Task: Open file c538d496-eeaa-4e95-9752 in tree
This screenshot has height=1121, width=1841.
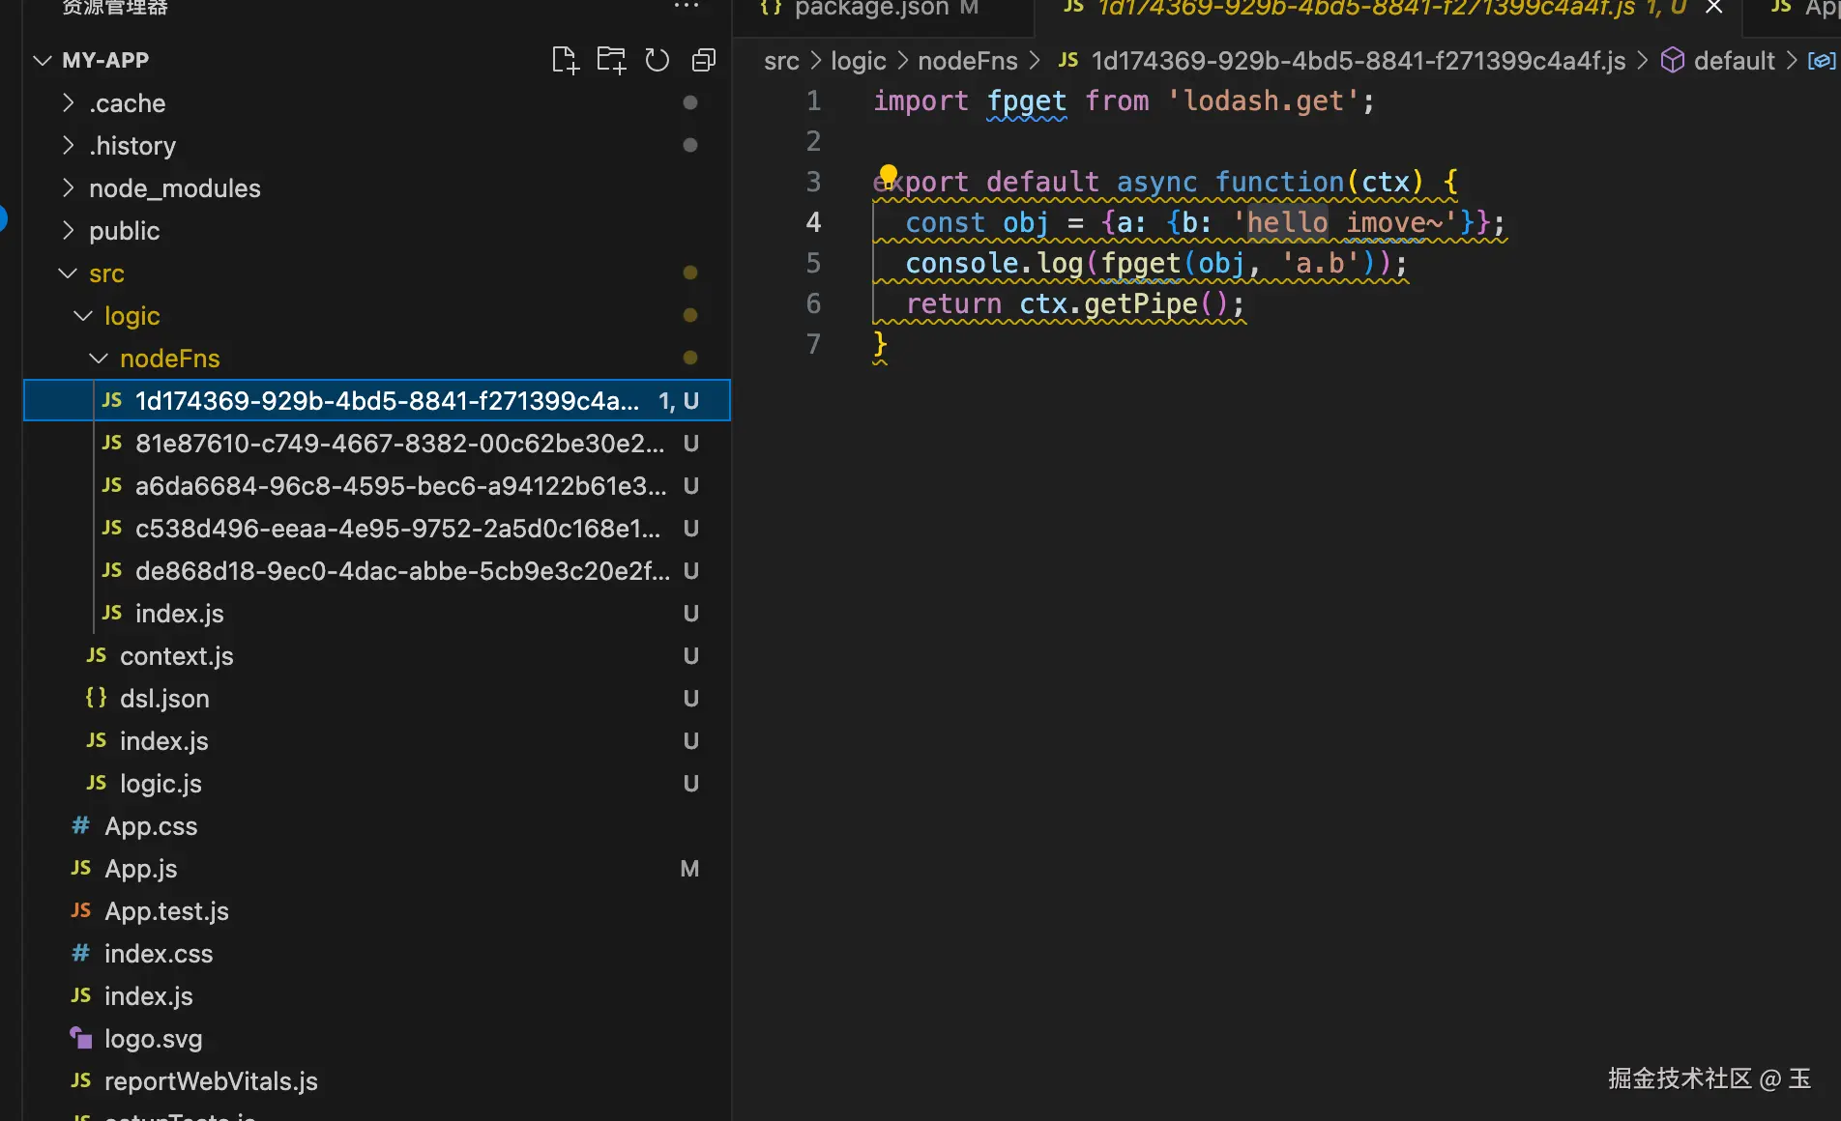Action: (377, 529)
